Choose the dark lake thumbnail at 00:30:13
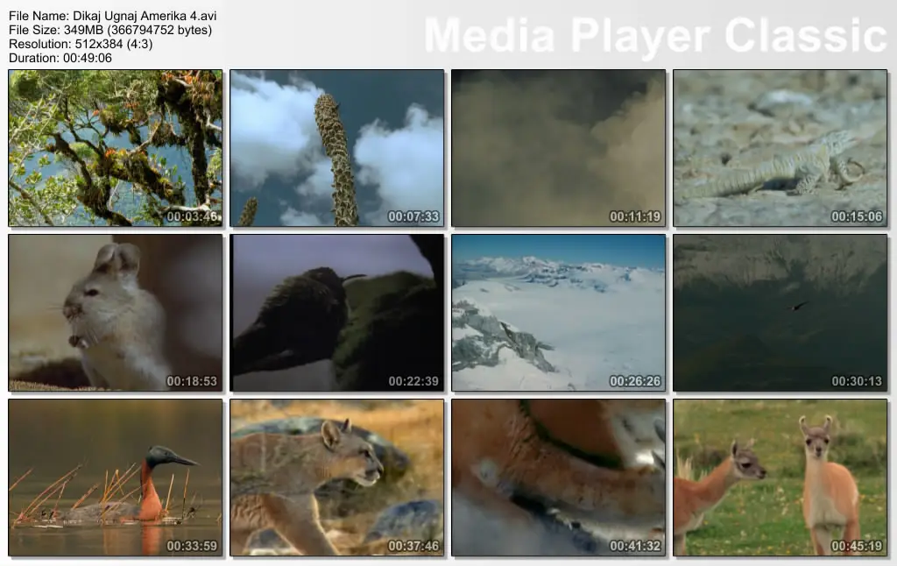Screen dimensions: 897x566 coord(780,313)
